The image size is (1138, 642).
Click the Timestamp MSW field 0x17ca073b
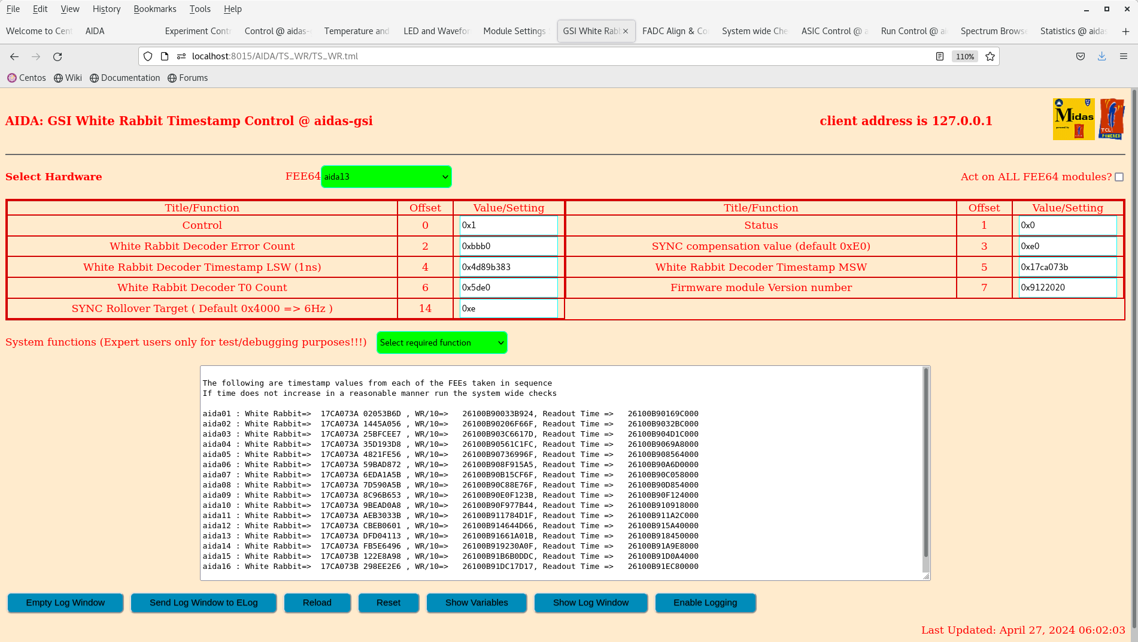(x=1067, y=267)
